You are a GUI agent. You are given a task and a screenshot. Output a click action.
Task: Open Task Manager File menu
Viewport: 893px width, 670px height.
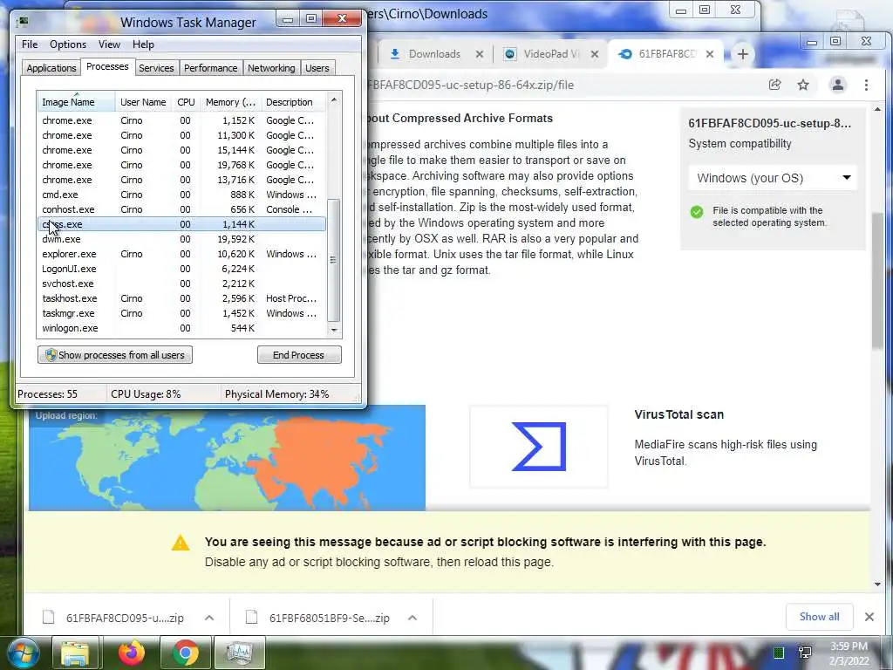(x=30, y=44)
